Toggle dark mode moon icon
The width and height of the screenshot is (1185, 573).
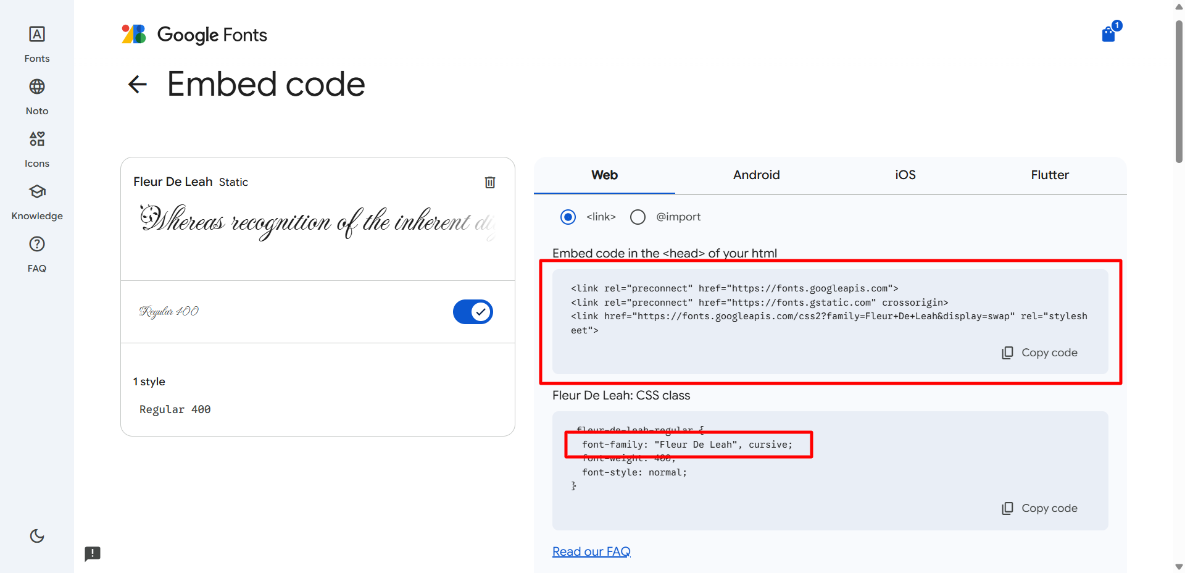(37, 536)
